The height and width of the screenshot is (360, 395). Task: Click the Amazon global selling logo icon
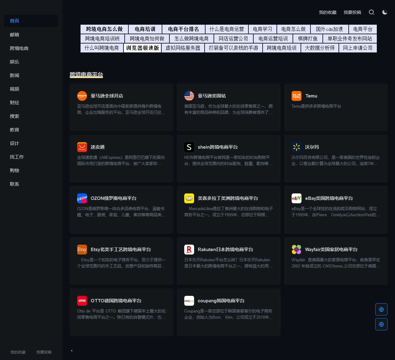click(82, 96)
